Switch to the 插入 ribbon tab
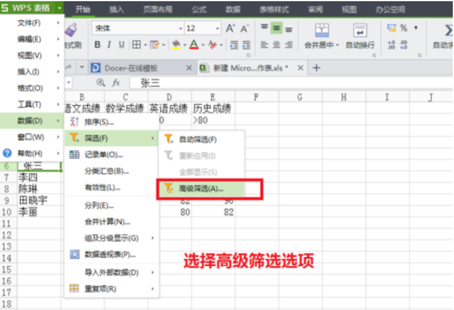Viewport: 454px width, 310px height. [x=116, y=9]
